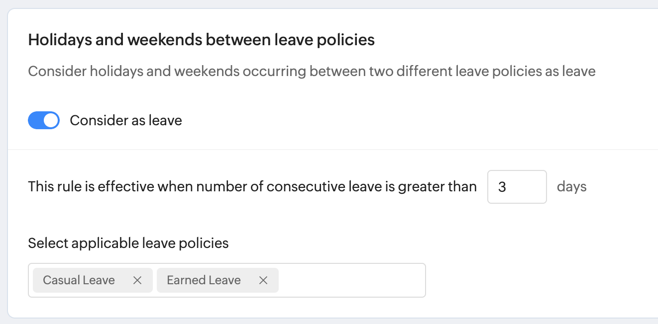Select the Casual Leave chip label

(79, 280)
